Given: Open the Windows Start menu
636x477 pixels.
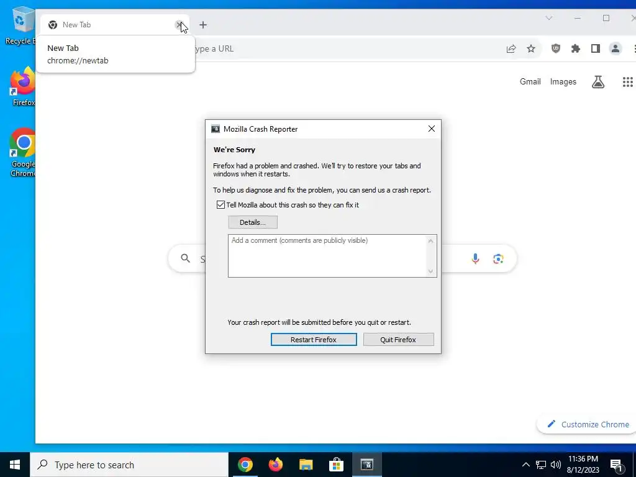Looking at the screenshot, I should click(x=15, y=465).
